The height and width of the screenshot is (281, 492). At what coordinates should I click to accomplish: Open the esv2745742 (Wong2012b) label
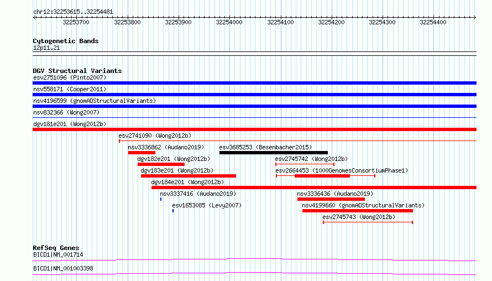coord(311,159)
